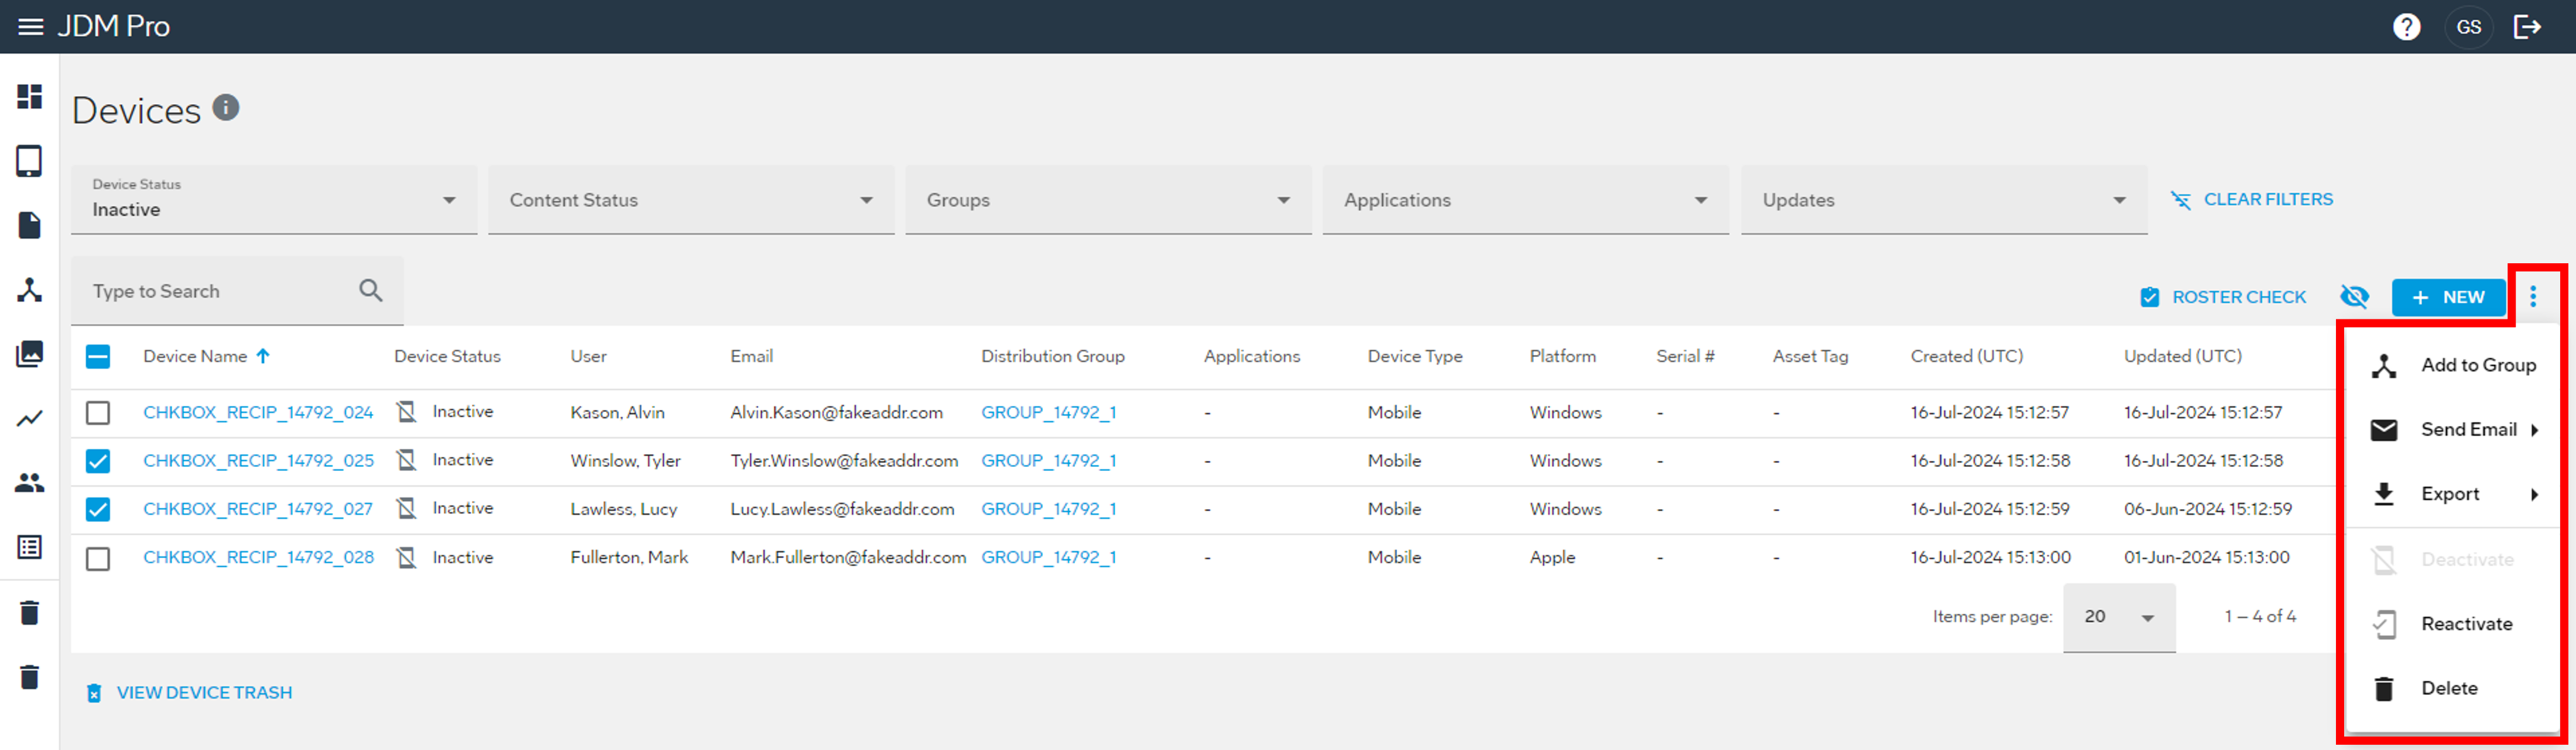
Task: Open the lower trash icon in the sidebar
Action: click(x=30, y=677)
